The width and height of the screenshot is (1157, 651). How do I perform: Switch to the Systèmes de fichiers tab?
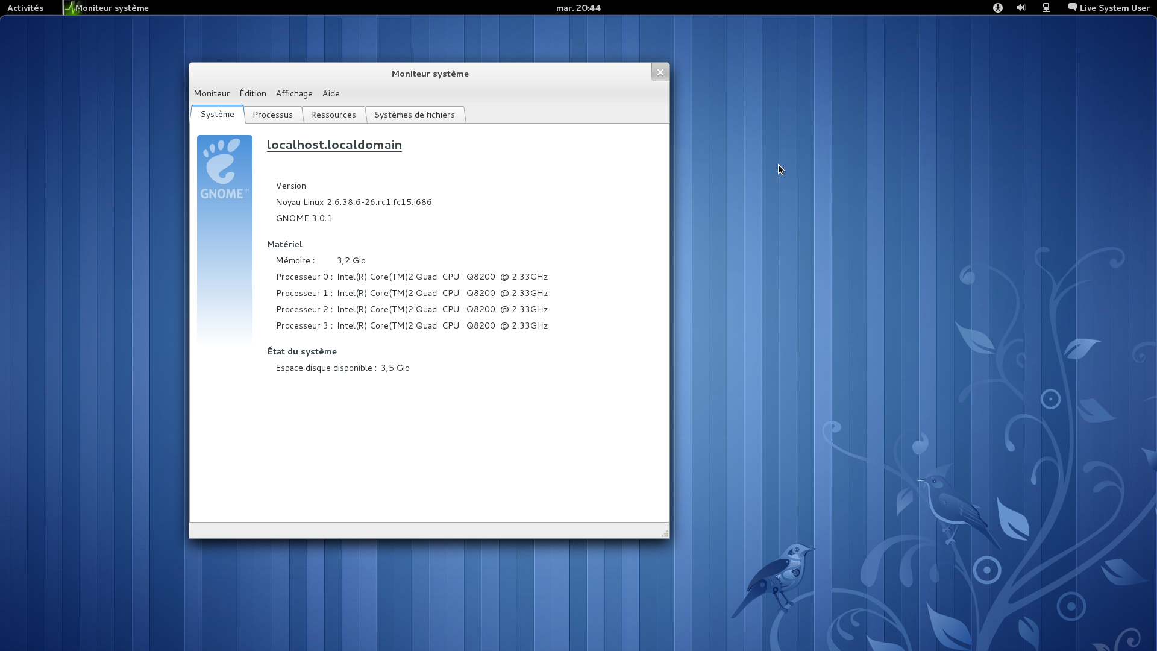[x=414, y=115]
